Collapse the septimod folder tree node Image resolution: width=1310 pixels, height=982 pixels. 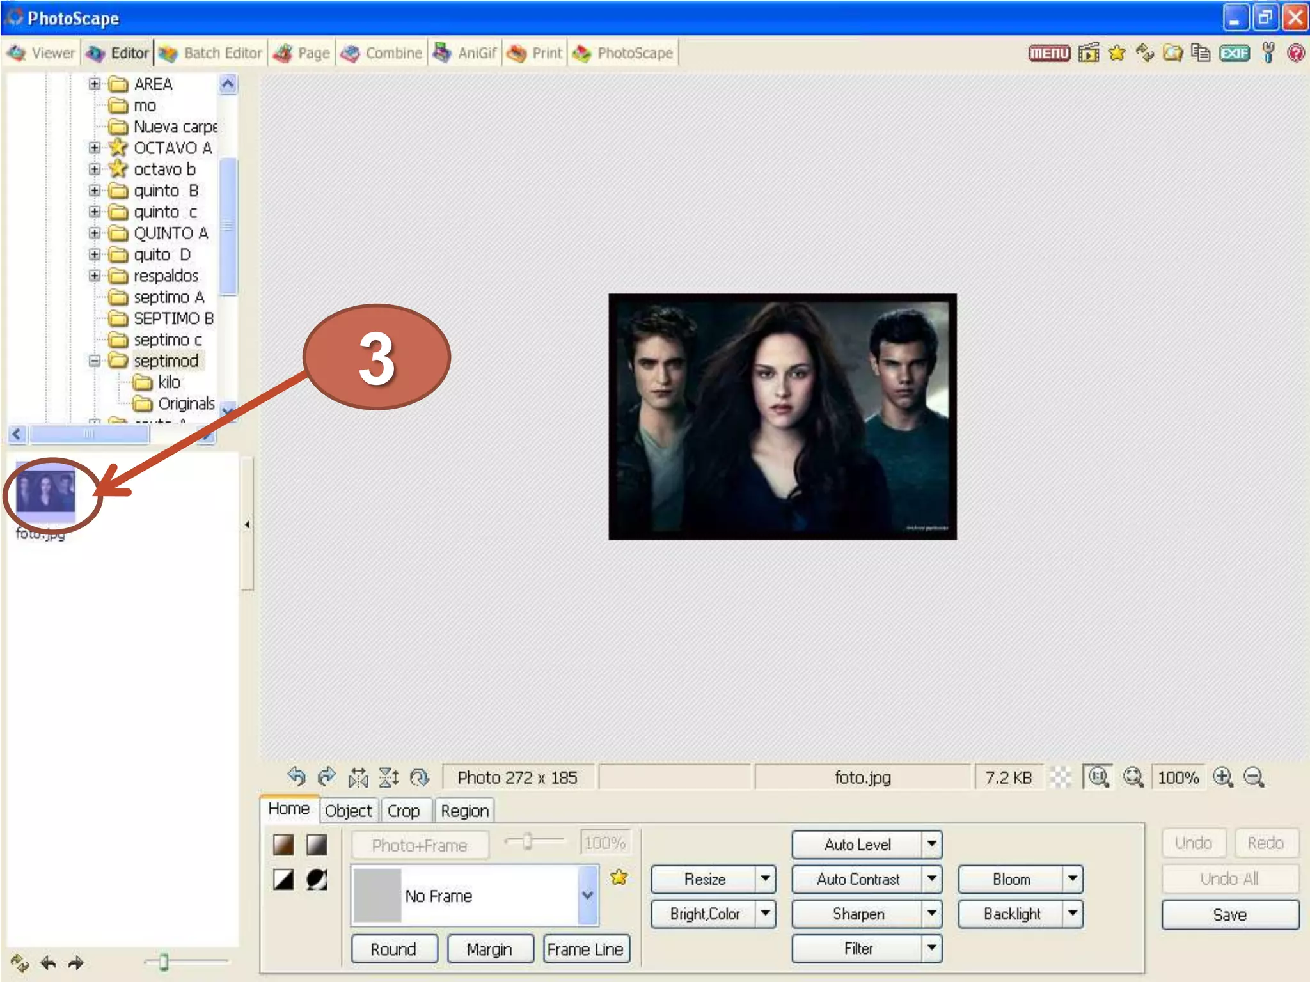[x=95, y=361]
